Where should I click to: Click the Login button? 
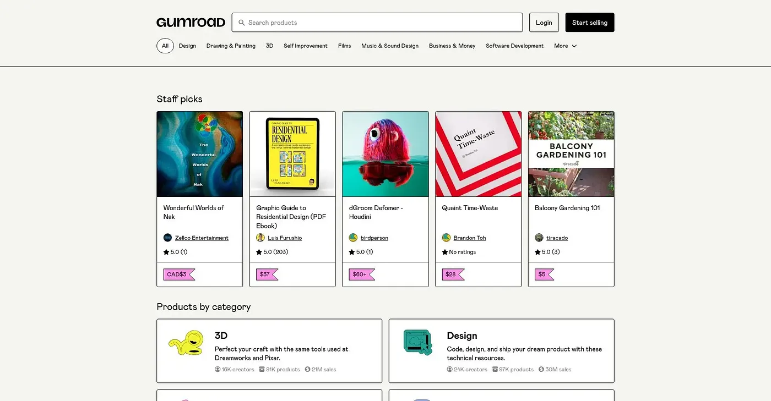tap(544, 23)
